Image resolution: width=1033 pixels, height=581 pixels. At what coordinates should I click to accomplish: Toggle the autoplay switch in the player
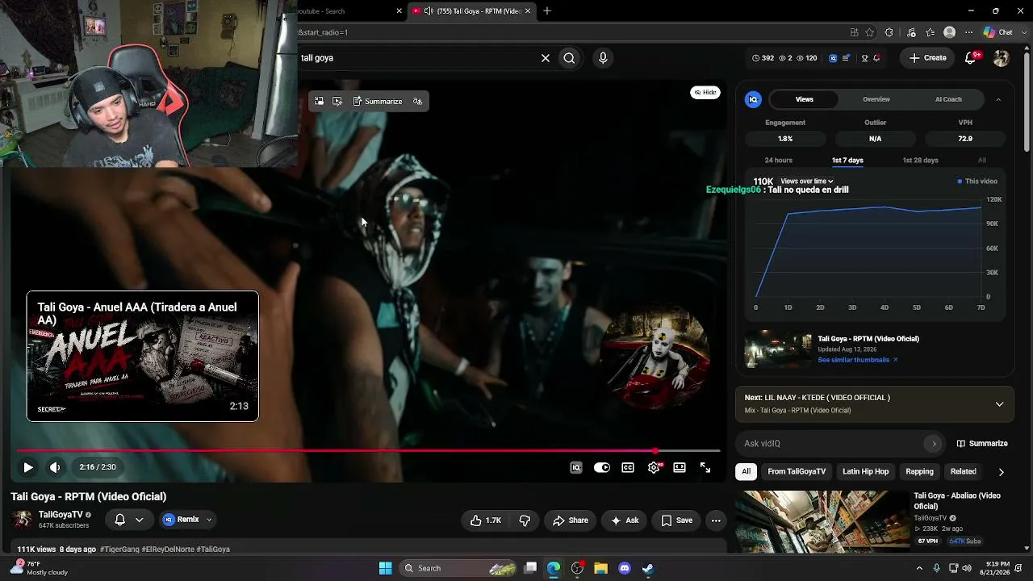coord(602,467)
